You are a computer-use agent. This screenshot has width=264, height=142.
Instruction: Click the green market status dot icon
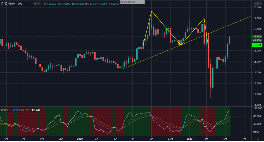(x=35, y=4)
